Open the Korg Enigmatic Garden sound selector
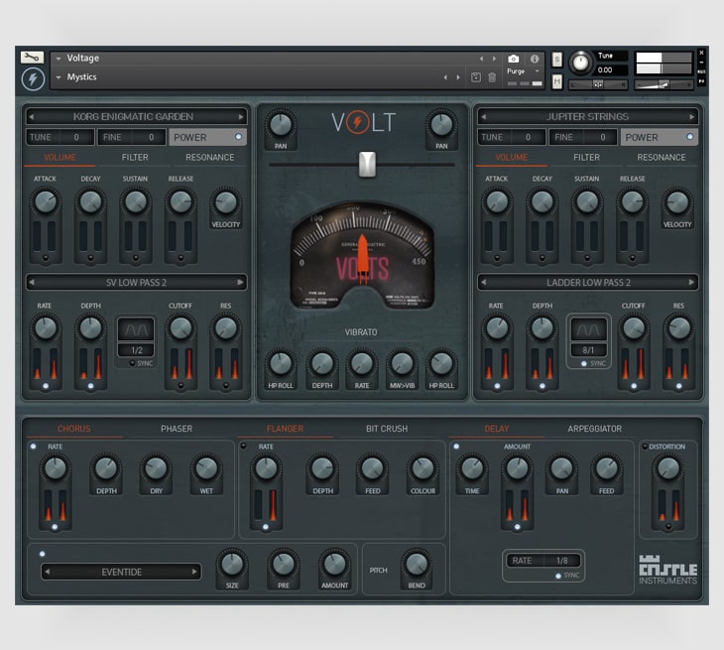 click(136, 117)
